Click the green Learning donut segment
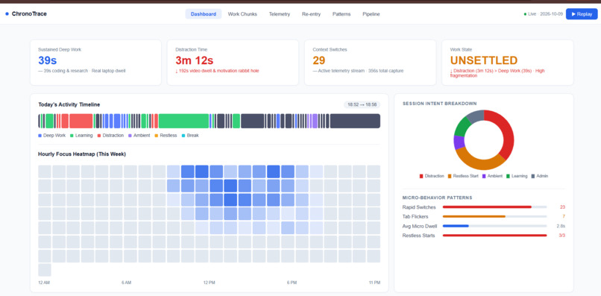Image resolution: width=601 pixels, height=296 pixels. pos(462,127)
